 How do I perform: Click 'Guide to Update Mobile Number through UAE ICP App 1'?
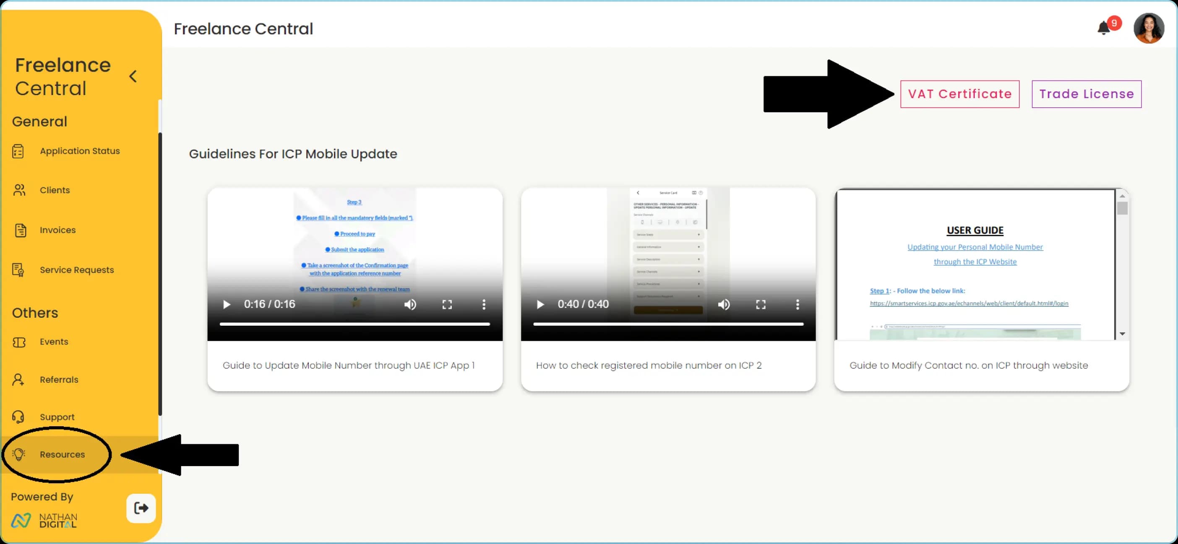pyautogui.click(x=349, y=365)
